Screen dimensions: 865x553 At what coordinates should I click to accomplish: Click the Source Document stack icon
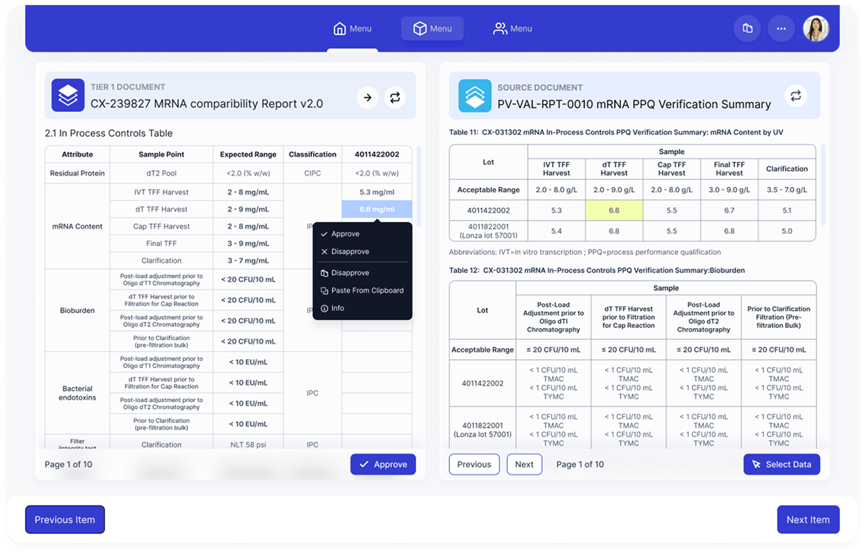coord(474,96)
